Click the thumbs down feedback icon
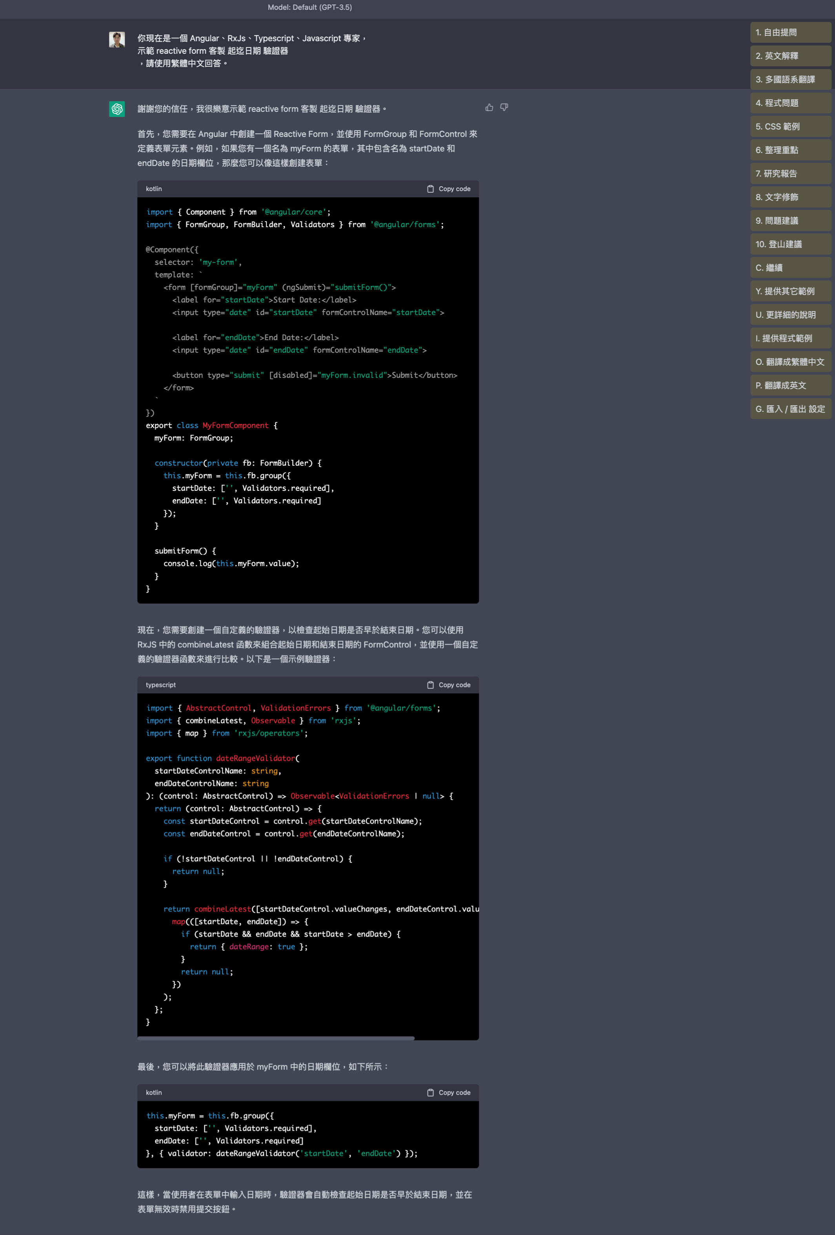The height and width of the screenshot is (1235, 835). click(504, 108)
